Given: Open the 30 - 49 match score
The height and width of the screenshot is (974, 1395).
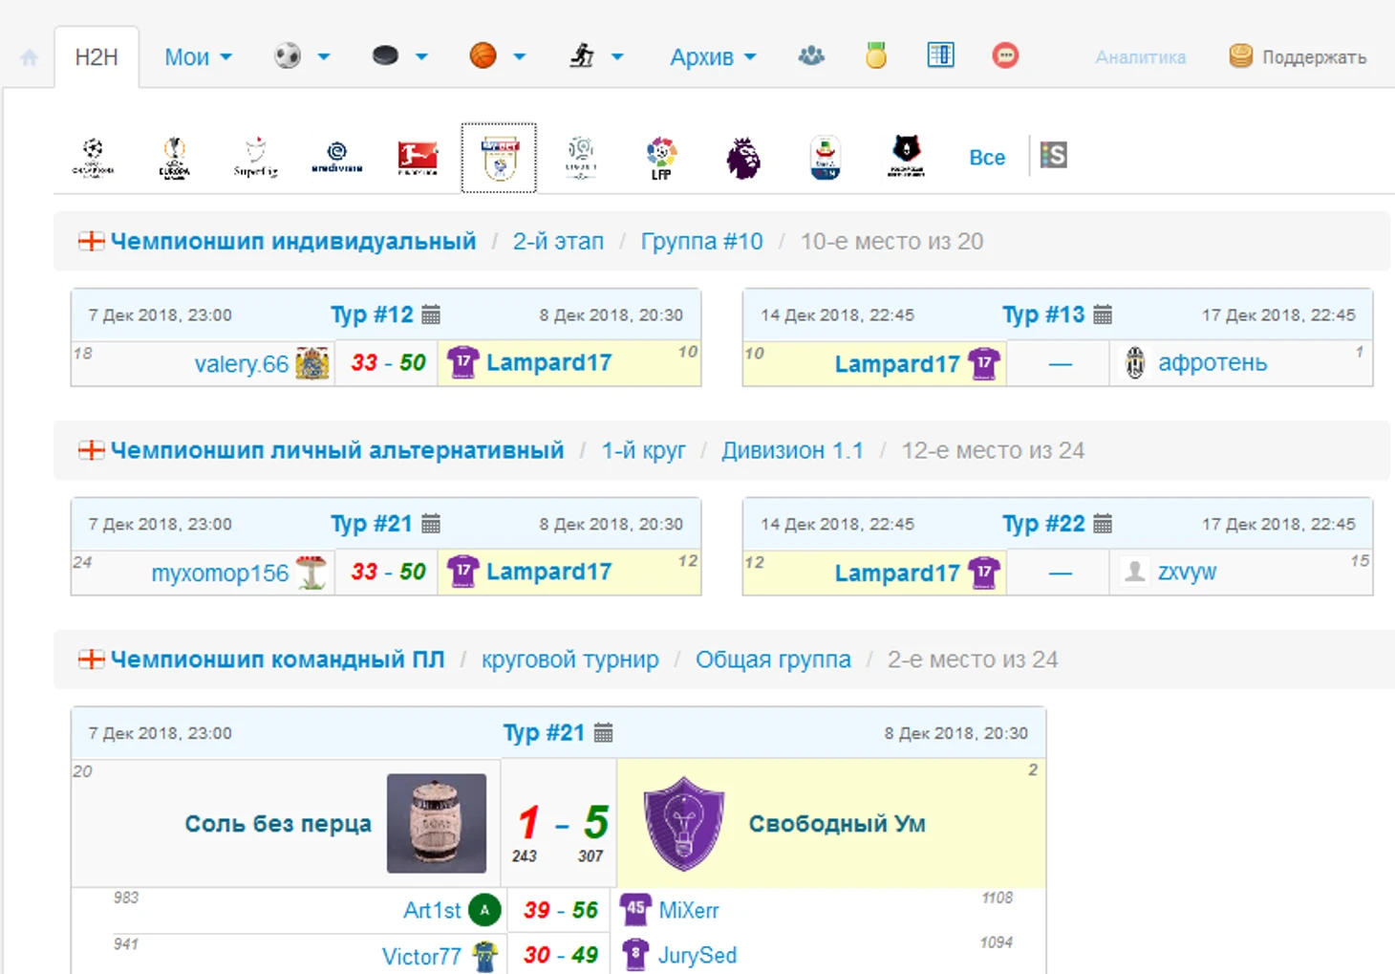Looking at the screenshot, I should coord(561,955).
